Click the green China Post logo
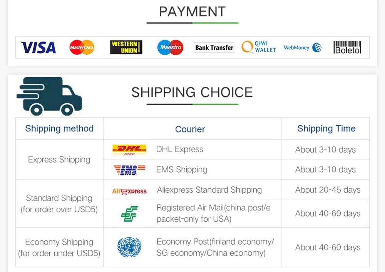385x272 pixels. tap(129, 214)
